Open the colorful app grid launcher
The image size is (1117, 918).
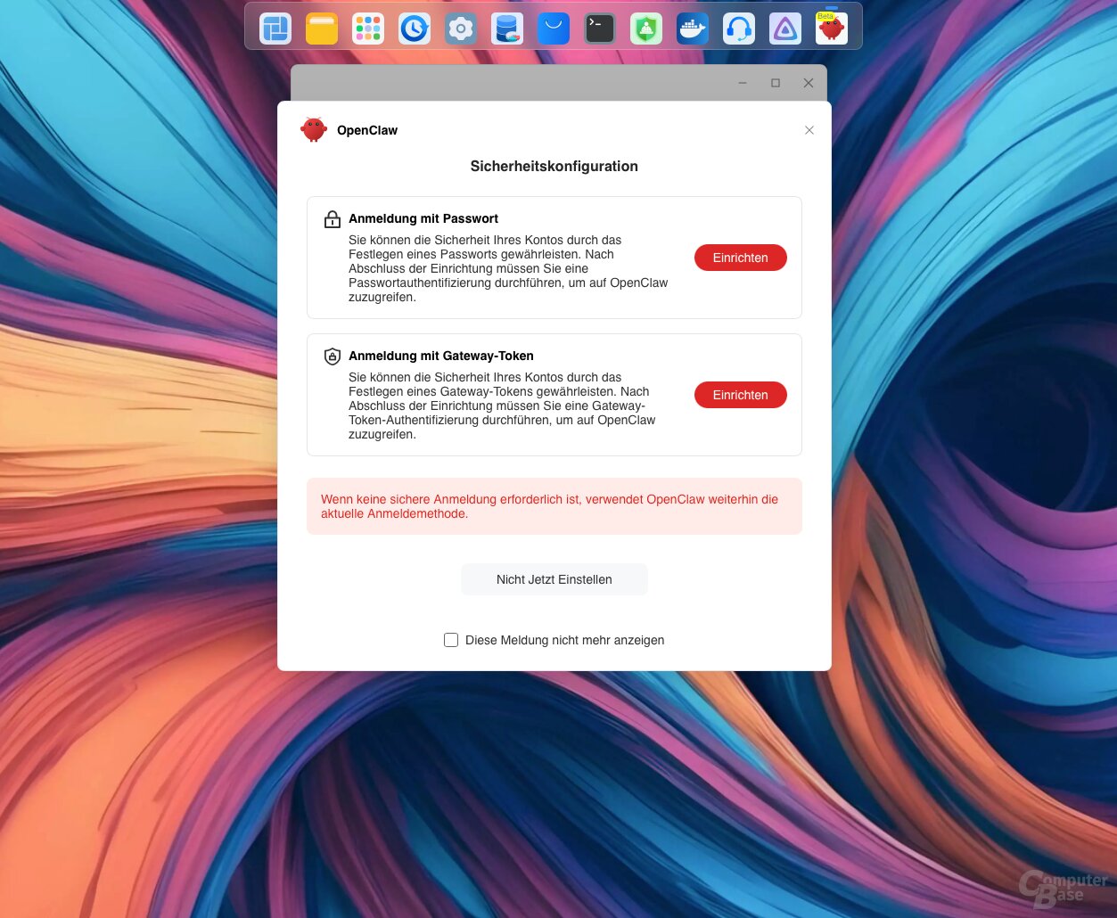(x=368, y=29)
